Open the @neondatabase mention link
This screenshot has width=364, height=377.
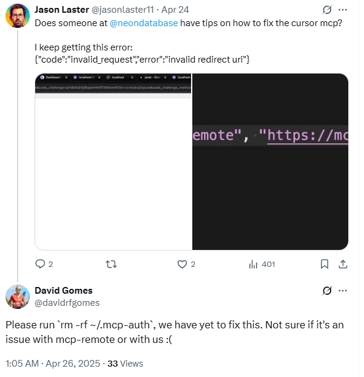[x=144, y=23]
